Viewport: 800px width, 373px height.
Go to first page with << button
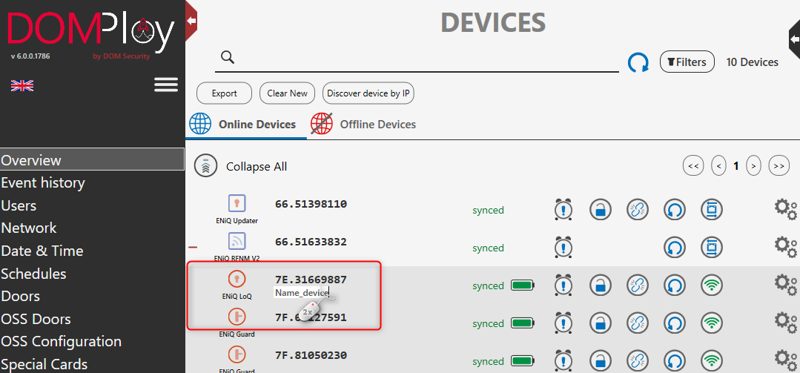point(692,166)
